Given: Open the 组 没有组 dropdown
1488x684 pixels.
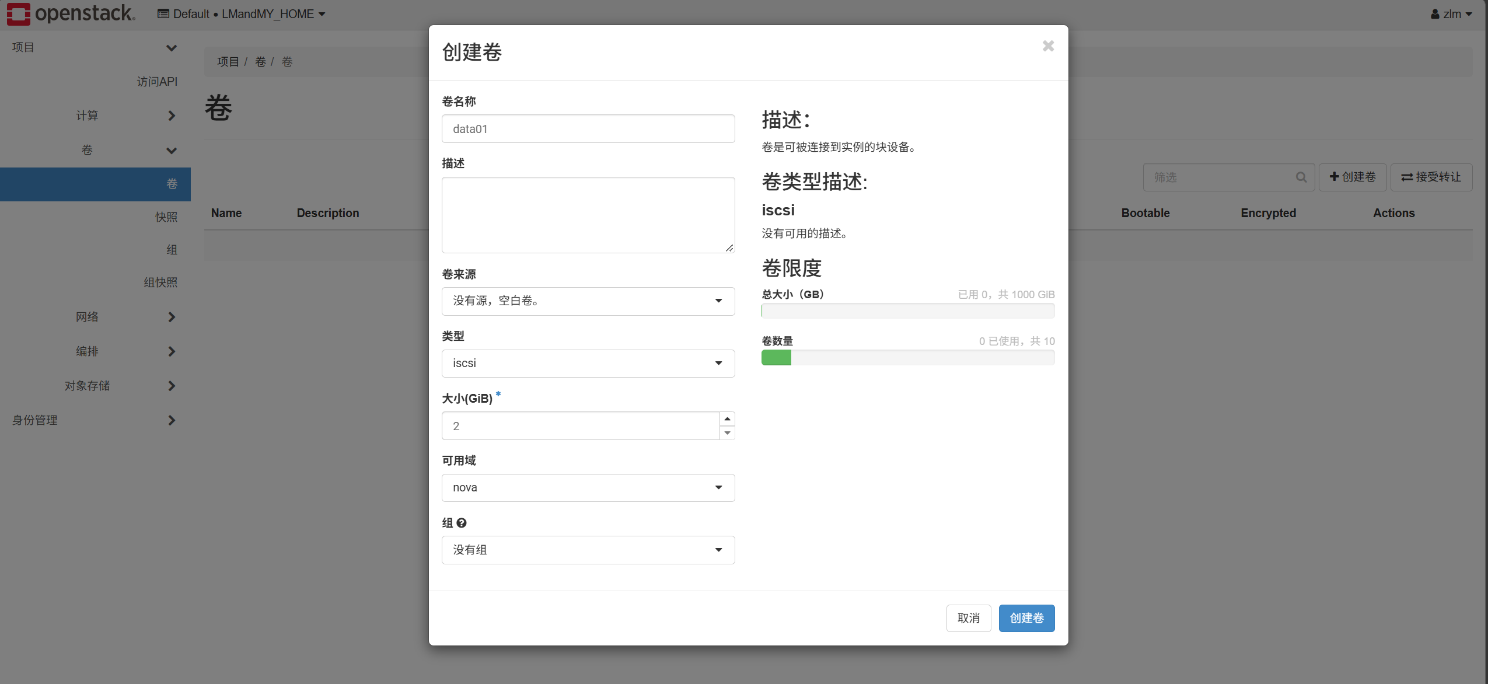Looking at the screenshot, I should click(x=588, y=550).
